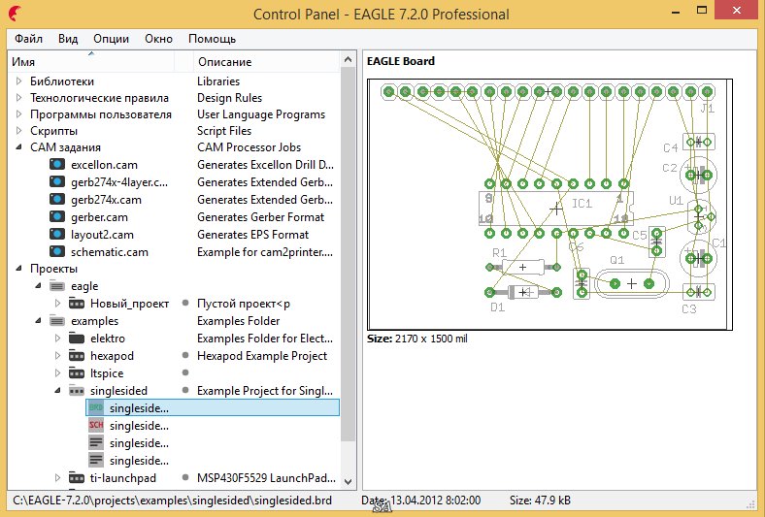Click the layout2.cam file icon

point(56,235)
